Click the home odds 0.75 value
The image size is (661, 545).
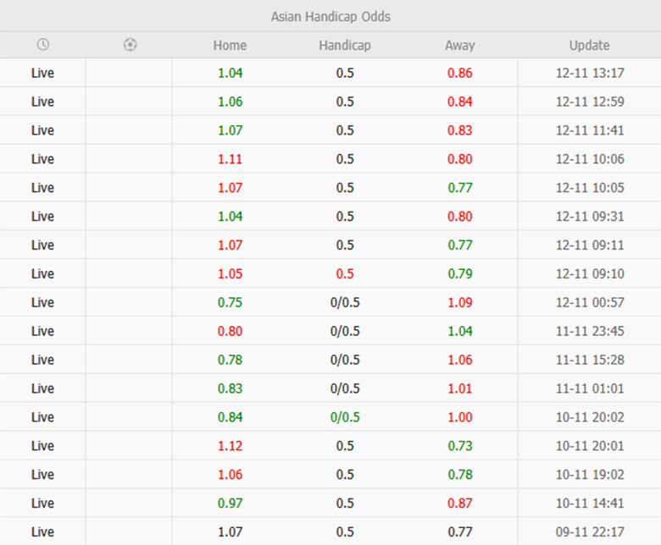coord(230,303)
